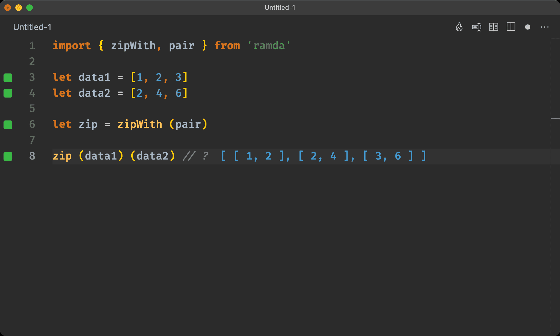560x336 pixels.
Task: Click green coverage indicator on line 3
Action: pos(8,78)
